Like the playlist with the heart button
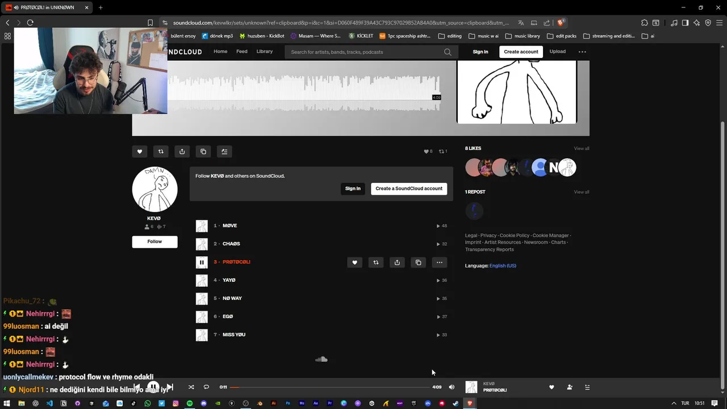Image resolution: width=727 pixels, height=409 pixels. 140,152
